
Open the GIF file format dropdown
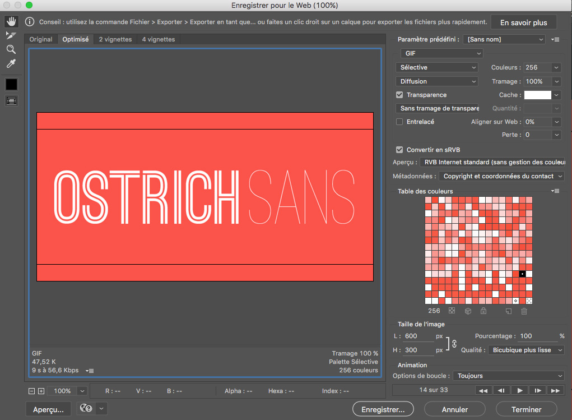pyautogui.click(x=441, y=53)
